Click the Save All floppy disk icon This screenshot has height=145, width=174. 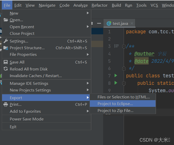click(x=6, y=62)
